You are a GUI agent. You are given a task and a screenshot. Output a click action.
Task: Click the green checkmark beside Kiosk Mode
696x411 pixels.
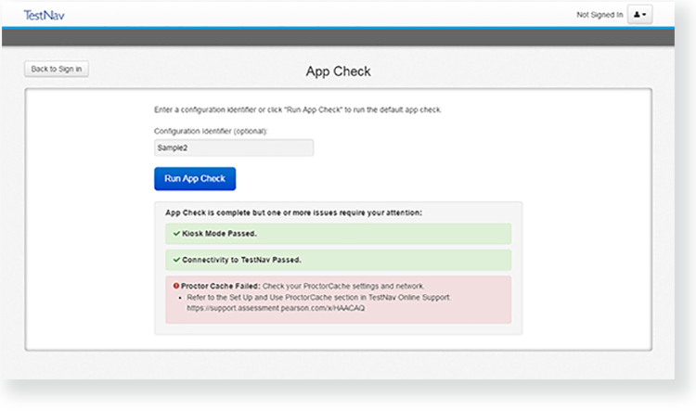(176, 234)
